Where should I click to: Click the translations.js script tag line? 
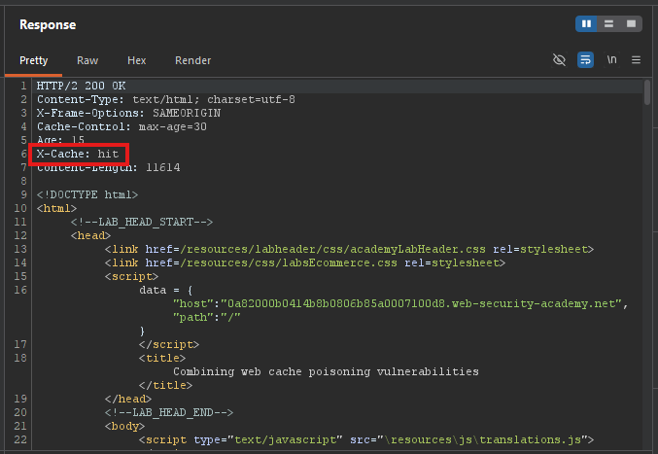coord(366,439)
